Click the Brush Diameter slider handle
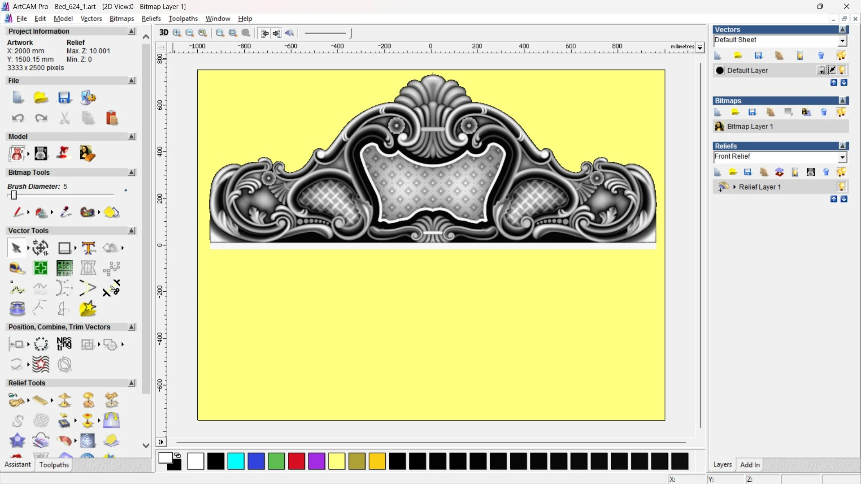861x484 pixels. (x=14, y=195)
